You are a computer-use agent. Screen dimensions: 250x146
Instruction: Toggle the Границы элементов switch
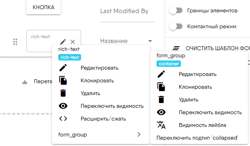[x=176, y=11]
